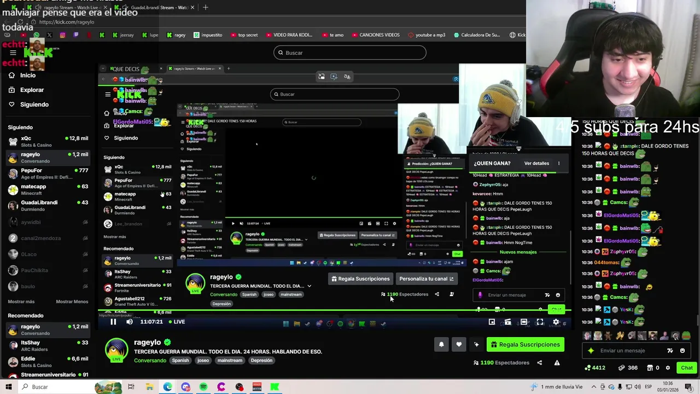The width and height of the screenshot is (700, 394).
Task: Open player settings gear icon
Action: [556, 322]
